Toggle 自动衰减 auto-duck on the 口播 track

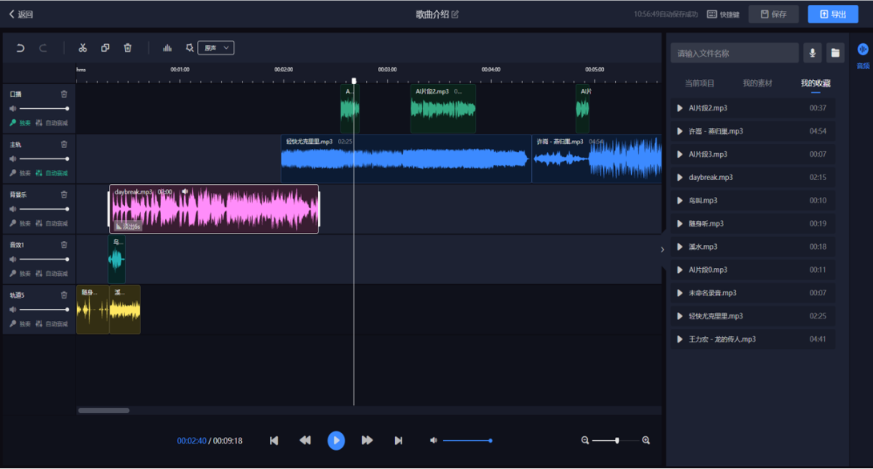[48, 122]
